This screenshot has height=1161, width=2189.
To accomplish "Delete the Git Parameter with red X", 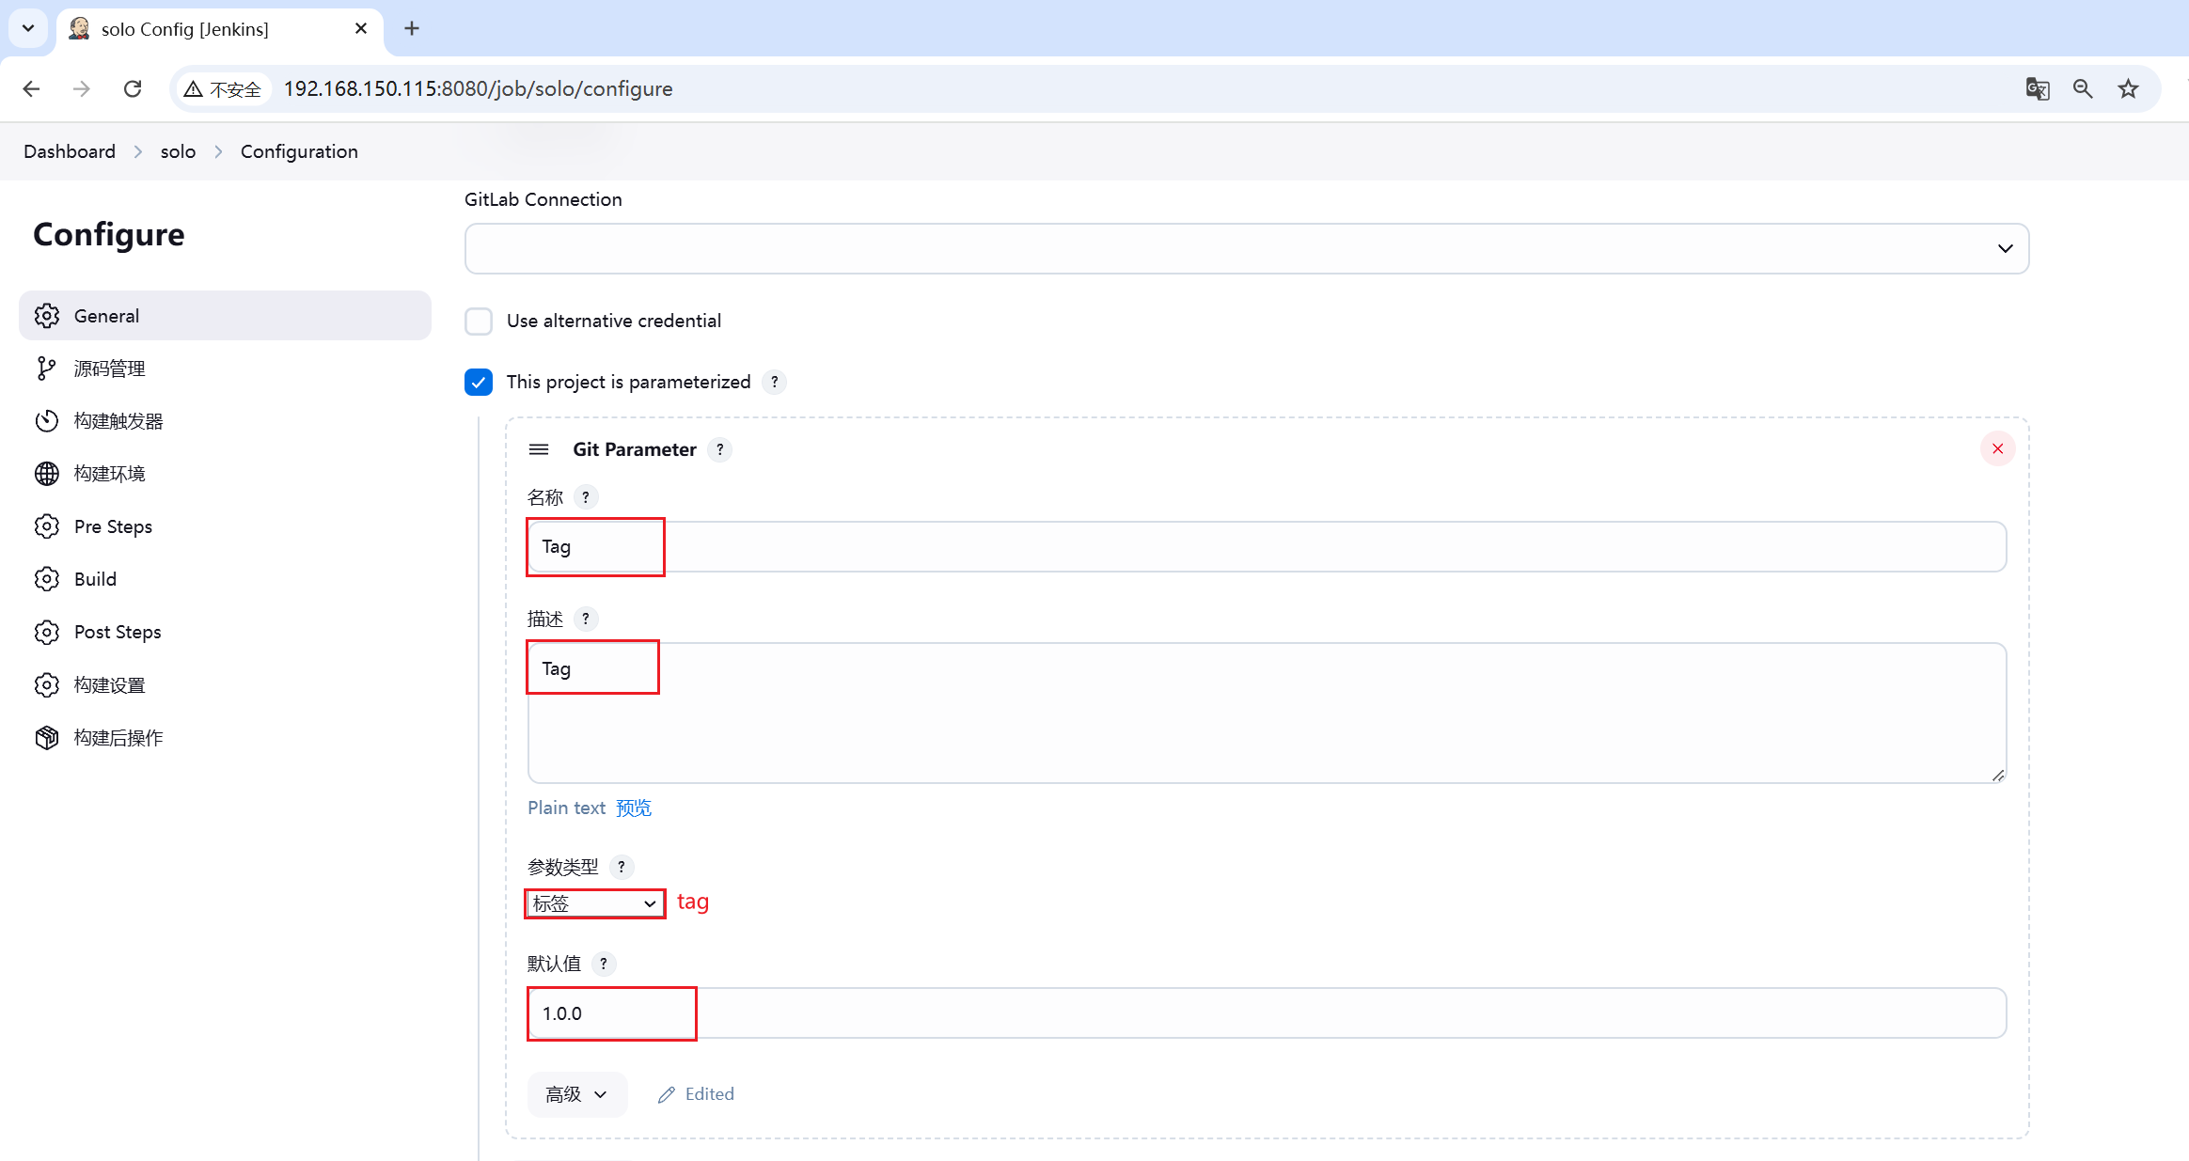I will pyautogui.click(x=1997, y=448).
